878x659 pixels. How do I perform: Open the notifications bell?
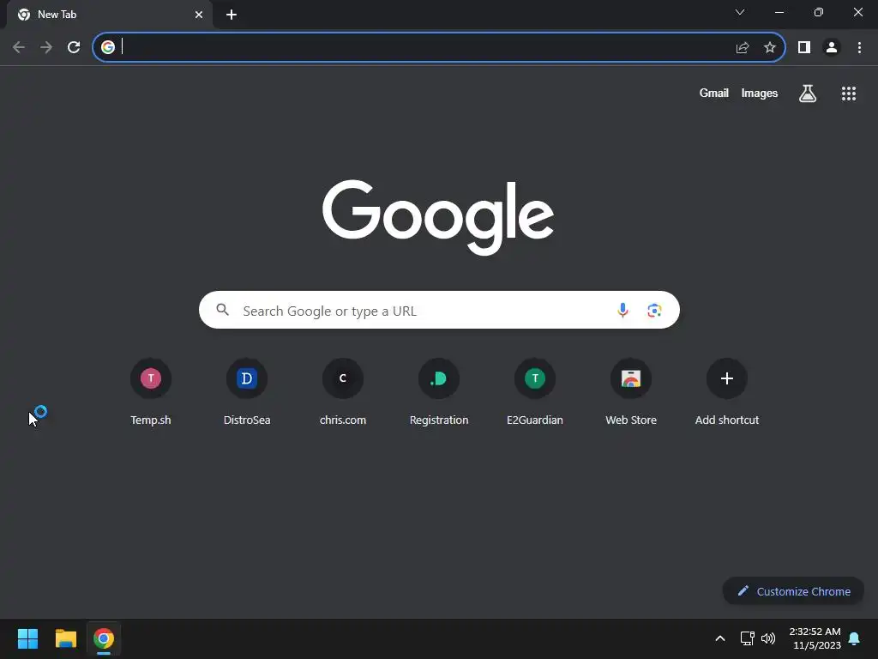855,638
